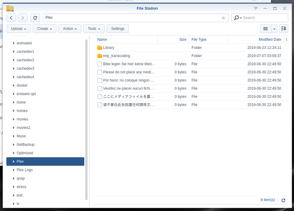Select the test folder in tree
The width and height of the screenshot is (294, 211).
(x=19, y=195)
